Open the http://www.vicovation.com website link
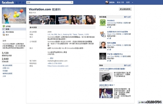 58,66
